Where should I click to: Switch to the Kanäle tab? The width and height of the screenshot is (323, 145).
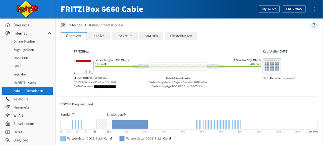click(x=99, y=36)
